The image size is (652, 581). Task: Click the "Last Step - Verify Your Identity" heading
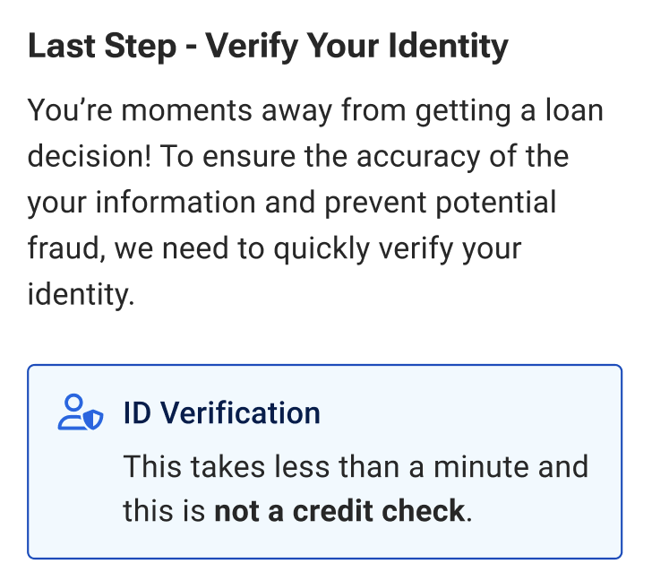click(268, 46)
